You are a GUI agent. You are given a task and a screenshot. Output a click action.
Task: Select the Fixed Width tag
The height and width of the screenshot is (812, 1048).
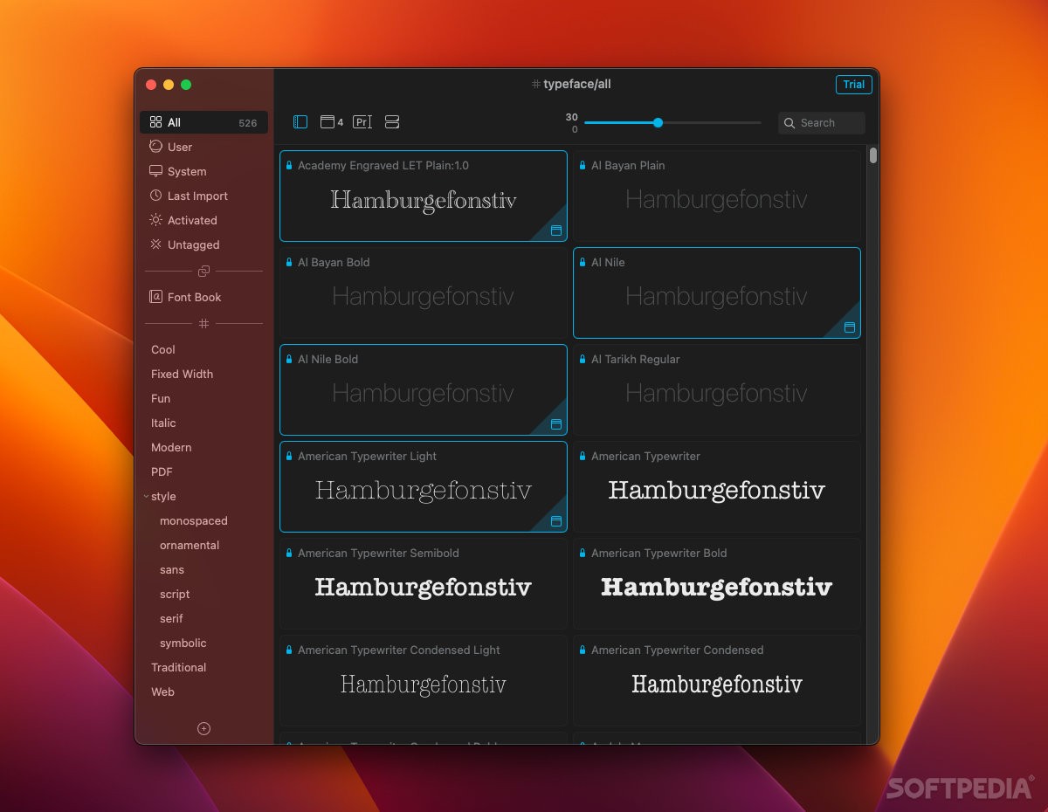(x=182, y=374)
